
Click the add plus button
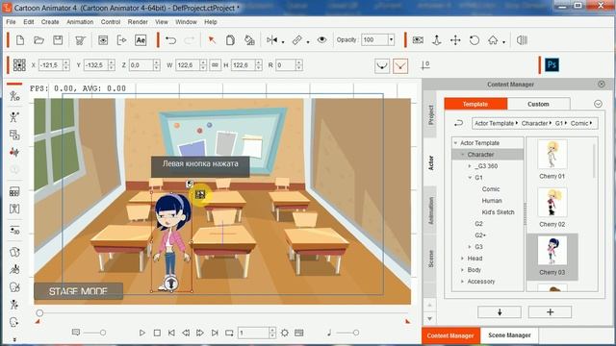550,312
